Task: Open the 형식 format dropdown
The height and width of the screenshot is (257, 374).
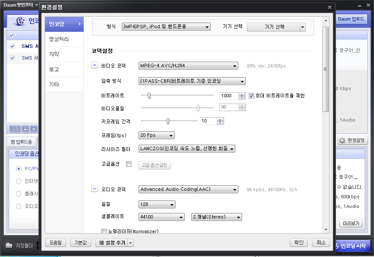Action: coord(166,27)
